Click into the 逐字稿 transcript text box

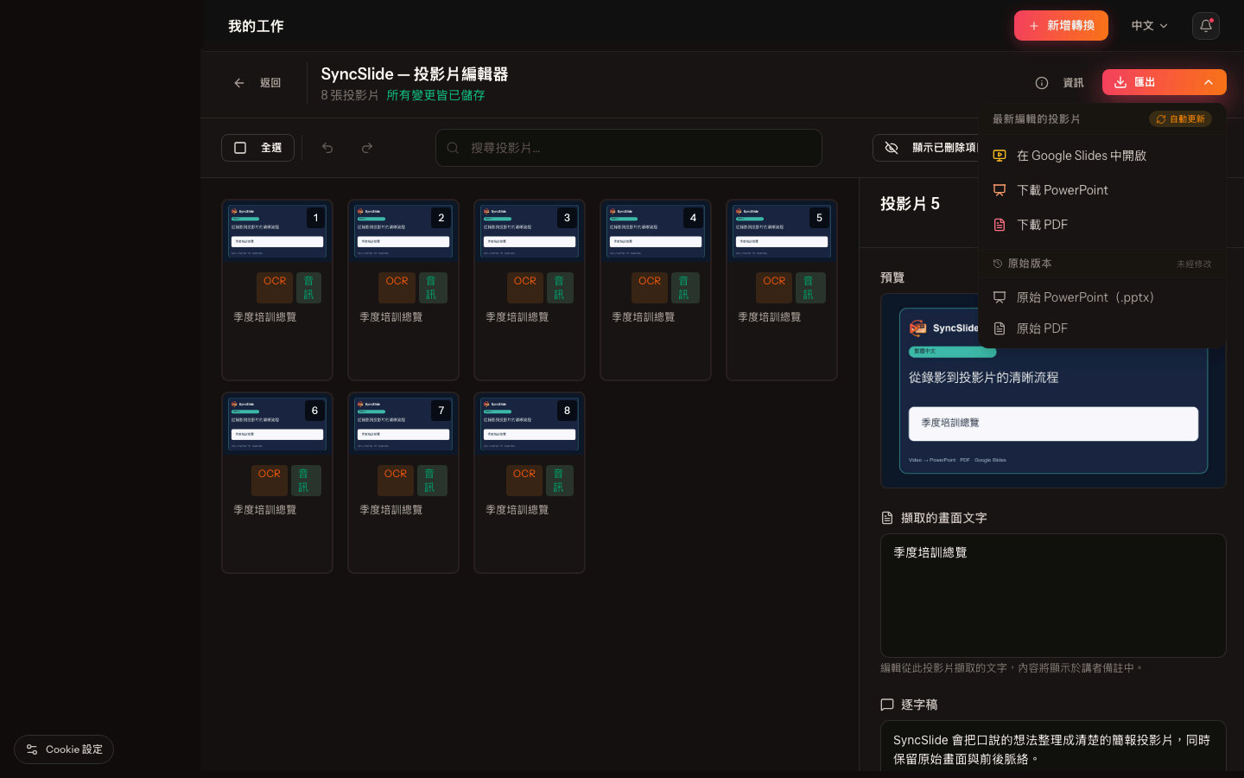point(1053,747)
